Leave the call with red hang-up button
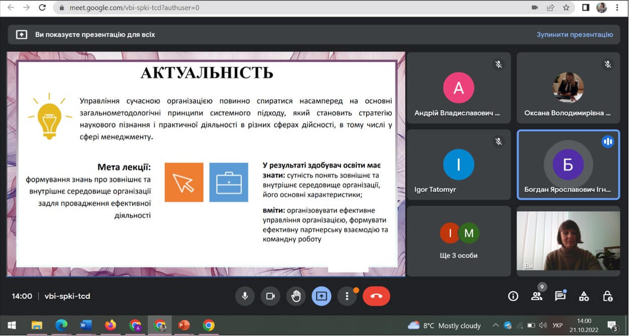The width and height of the screenshot is (629, 336). click(x=376, y=296)
